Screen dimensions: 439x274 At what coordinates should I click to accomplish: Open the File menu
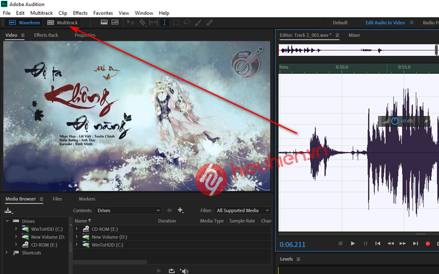(7, 13)
